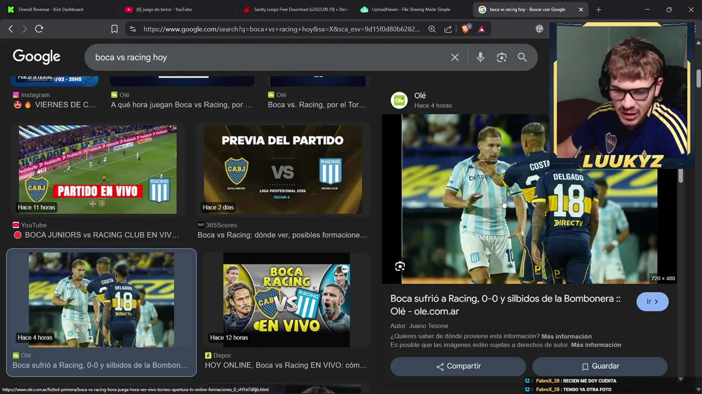Open Brave Rewards triangle icon

(482, 29)
